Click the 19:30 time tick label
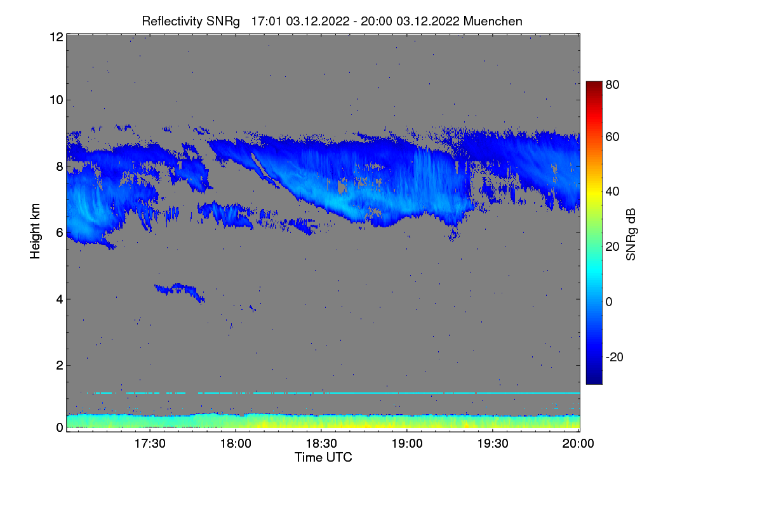This screenshot has height=508, width=762. pyautogui.click(x=493, y=444)
